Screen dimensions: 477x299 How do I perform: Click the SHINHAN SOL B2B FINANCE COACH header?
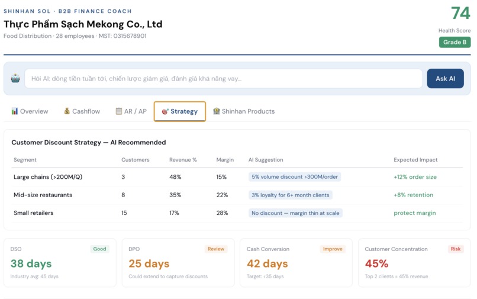pyautogui.click(x=67, y=11)
